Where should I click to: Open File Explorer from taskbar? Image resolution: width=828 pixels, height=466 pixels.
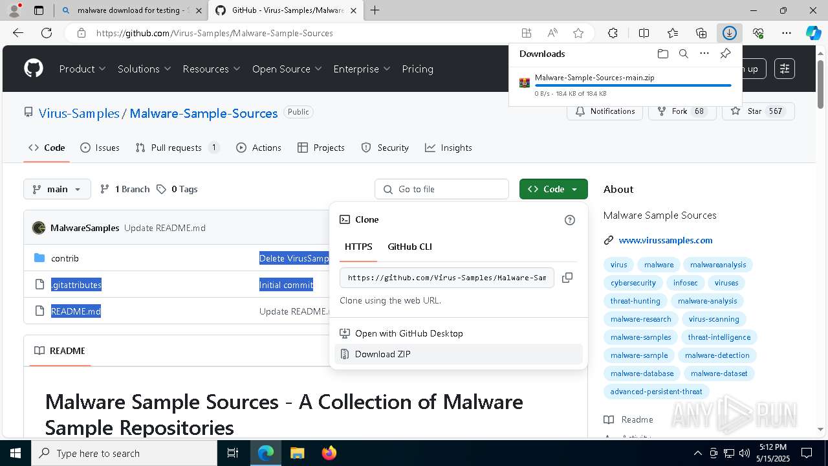pyautogui.click(x=298, y=453)
